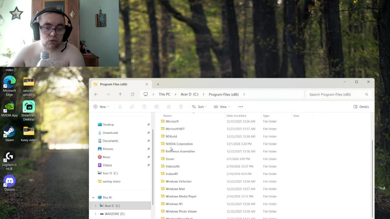Select the Reference Assemblies folder
Screen dimensions: 390x219
180,151
